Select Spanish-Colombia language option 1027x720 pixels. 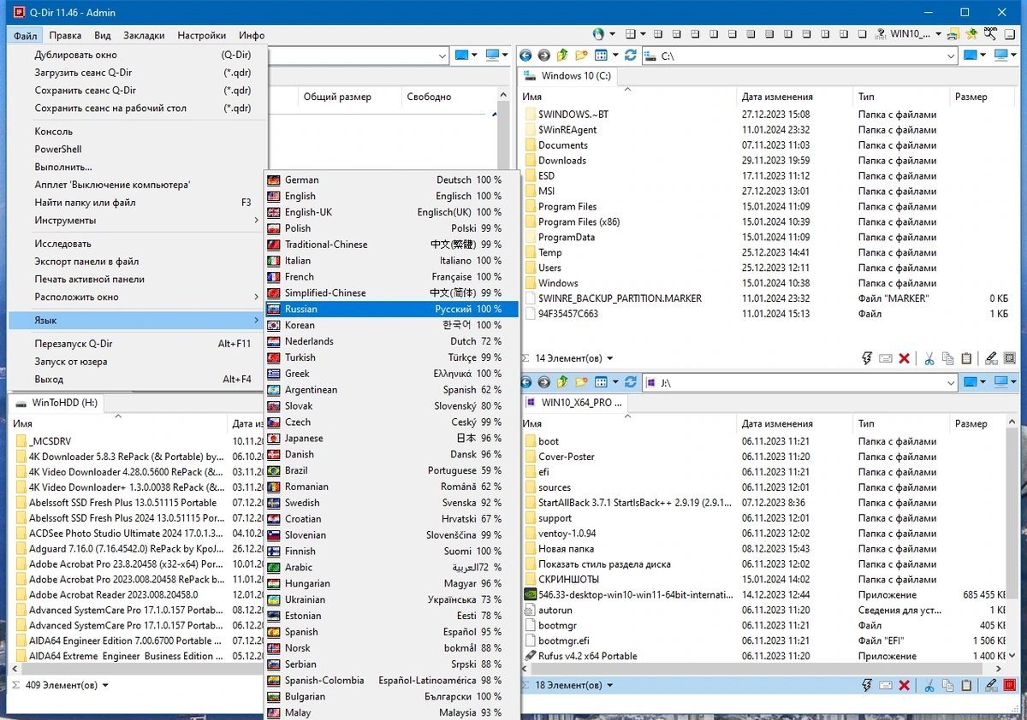[392, 681]
